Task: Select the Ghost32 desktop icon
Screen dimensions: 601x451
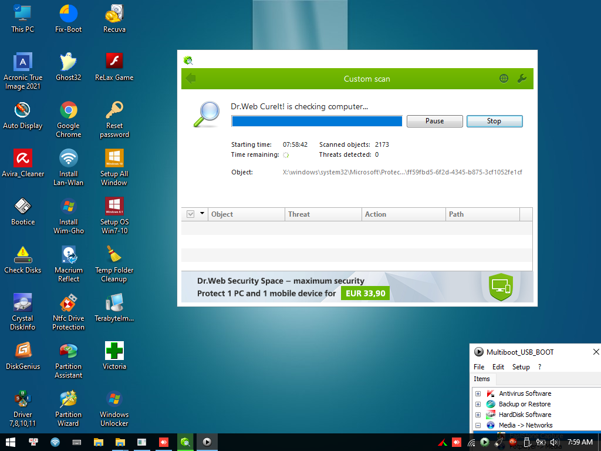Action: coord(68,67)
